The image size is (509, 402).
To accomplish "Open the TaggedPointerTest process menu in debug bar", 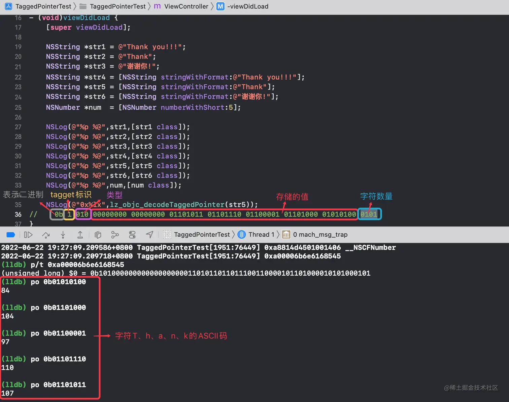I will click(196, 235).
